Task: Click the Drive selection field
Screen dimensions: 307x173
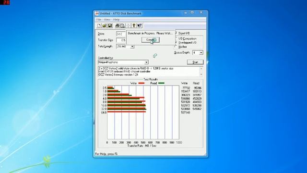Action: pos(121,34)
